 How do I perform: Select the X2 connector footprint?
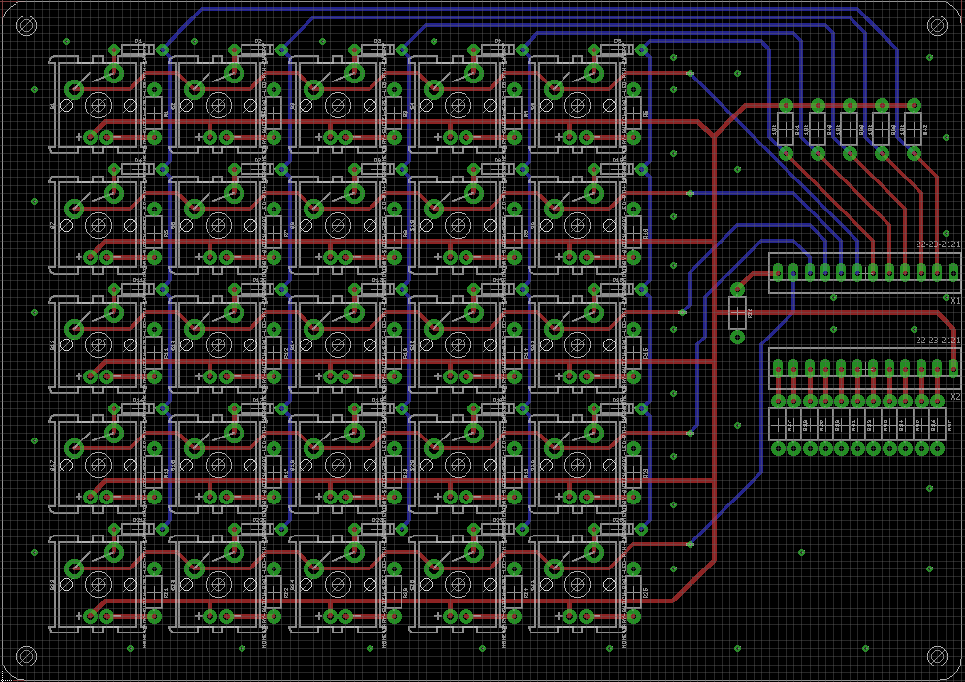point(863,371)
